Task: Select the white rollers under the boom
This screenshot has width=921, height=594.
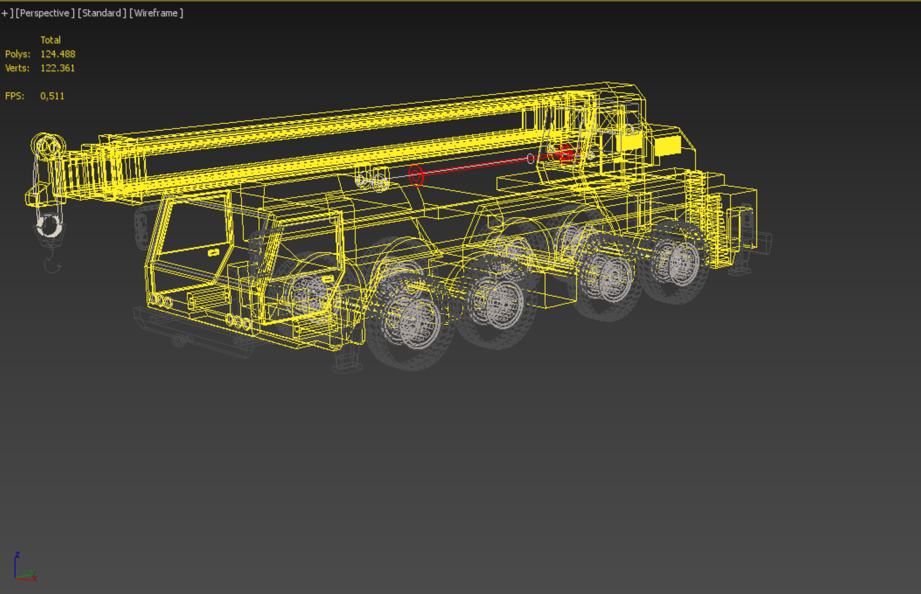Action: 372,182
